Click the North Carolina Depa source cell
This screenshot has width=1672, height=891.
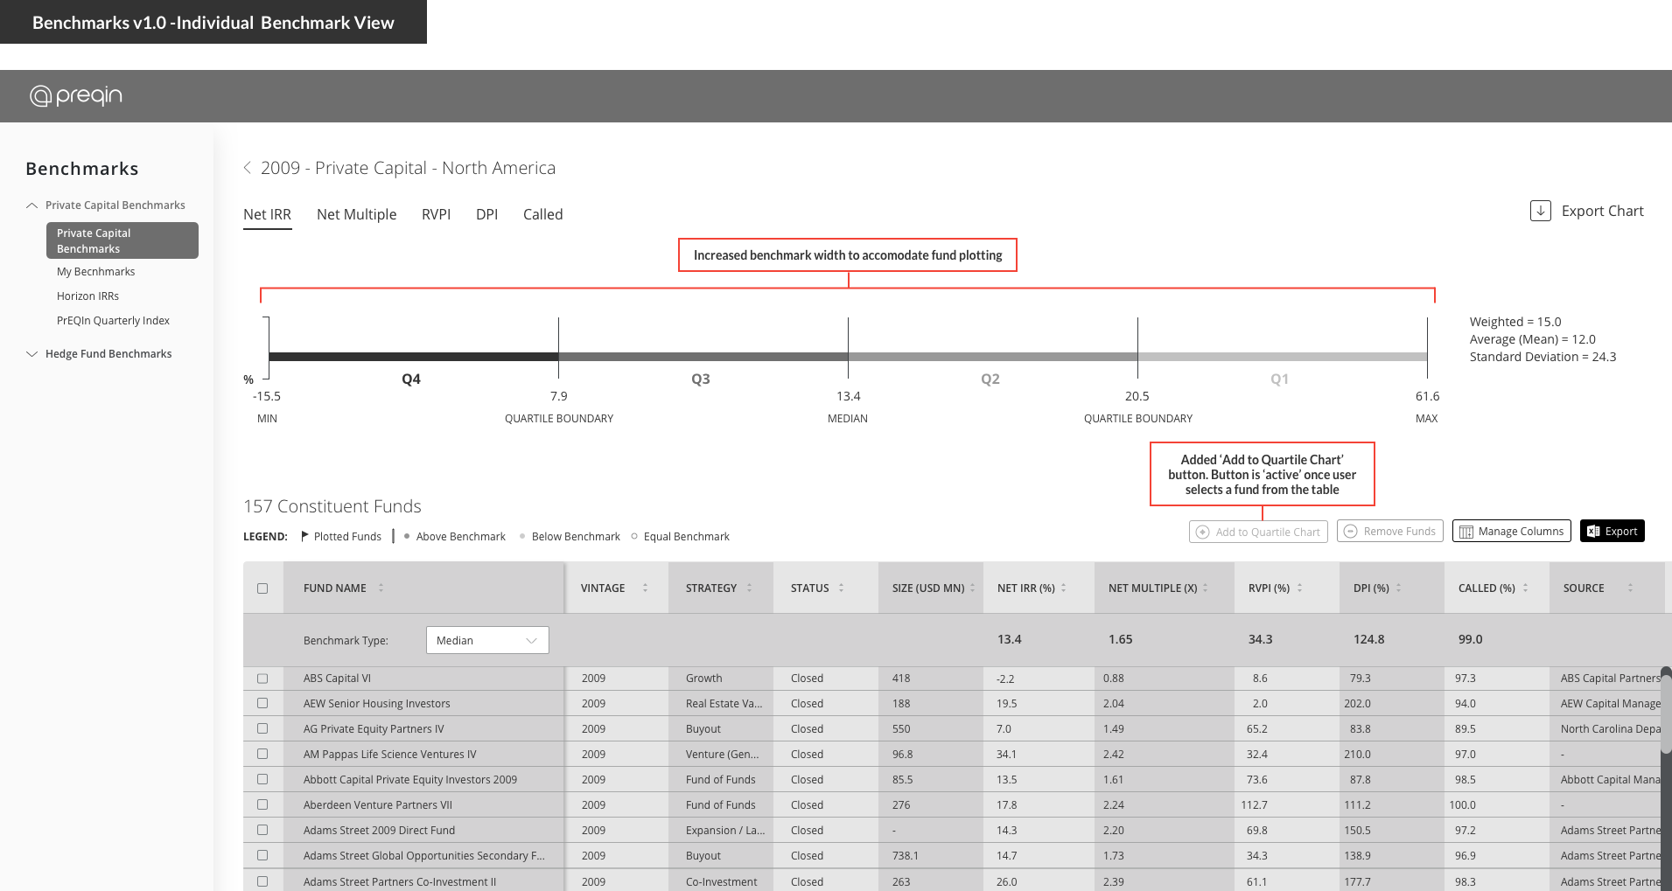point(1610,729)
